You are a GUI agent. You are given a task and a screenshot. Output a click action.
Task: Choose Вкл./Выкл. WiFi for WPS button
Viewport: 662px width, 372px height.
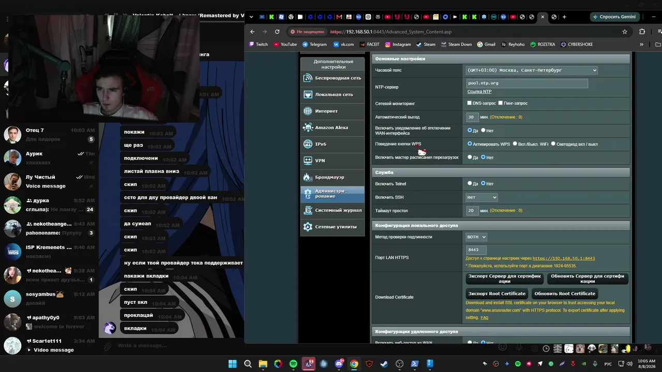[x=515, y=144]
